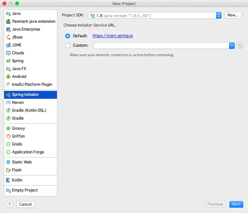The height and width of the screenshot is (213, 248).
Task: Click the Static Web globe icon
Action: pos(8,162)
